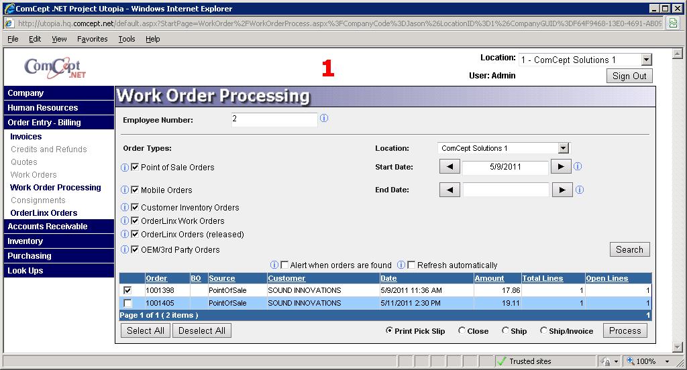Enable Refresh automatically checkbox
The image size is (687, 370).
[411, 265]
